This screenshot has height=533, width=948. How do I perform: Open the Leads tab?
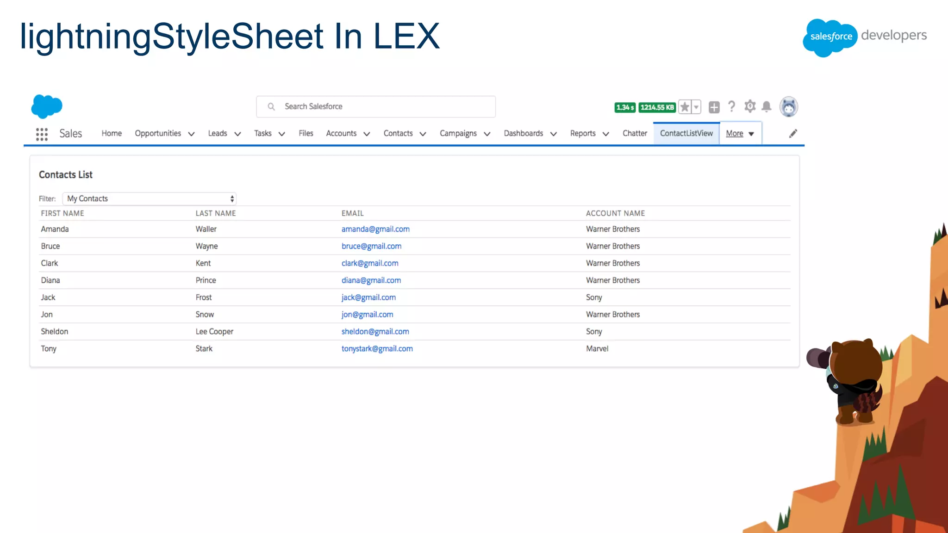coord(218,133)
